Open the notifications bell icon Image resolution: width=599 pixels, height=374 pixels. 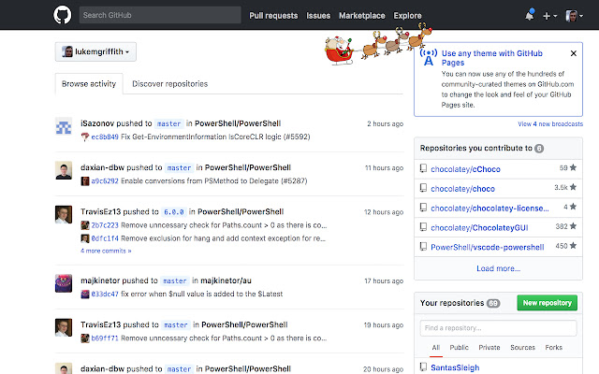530,15
